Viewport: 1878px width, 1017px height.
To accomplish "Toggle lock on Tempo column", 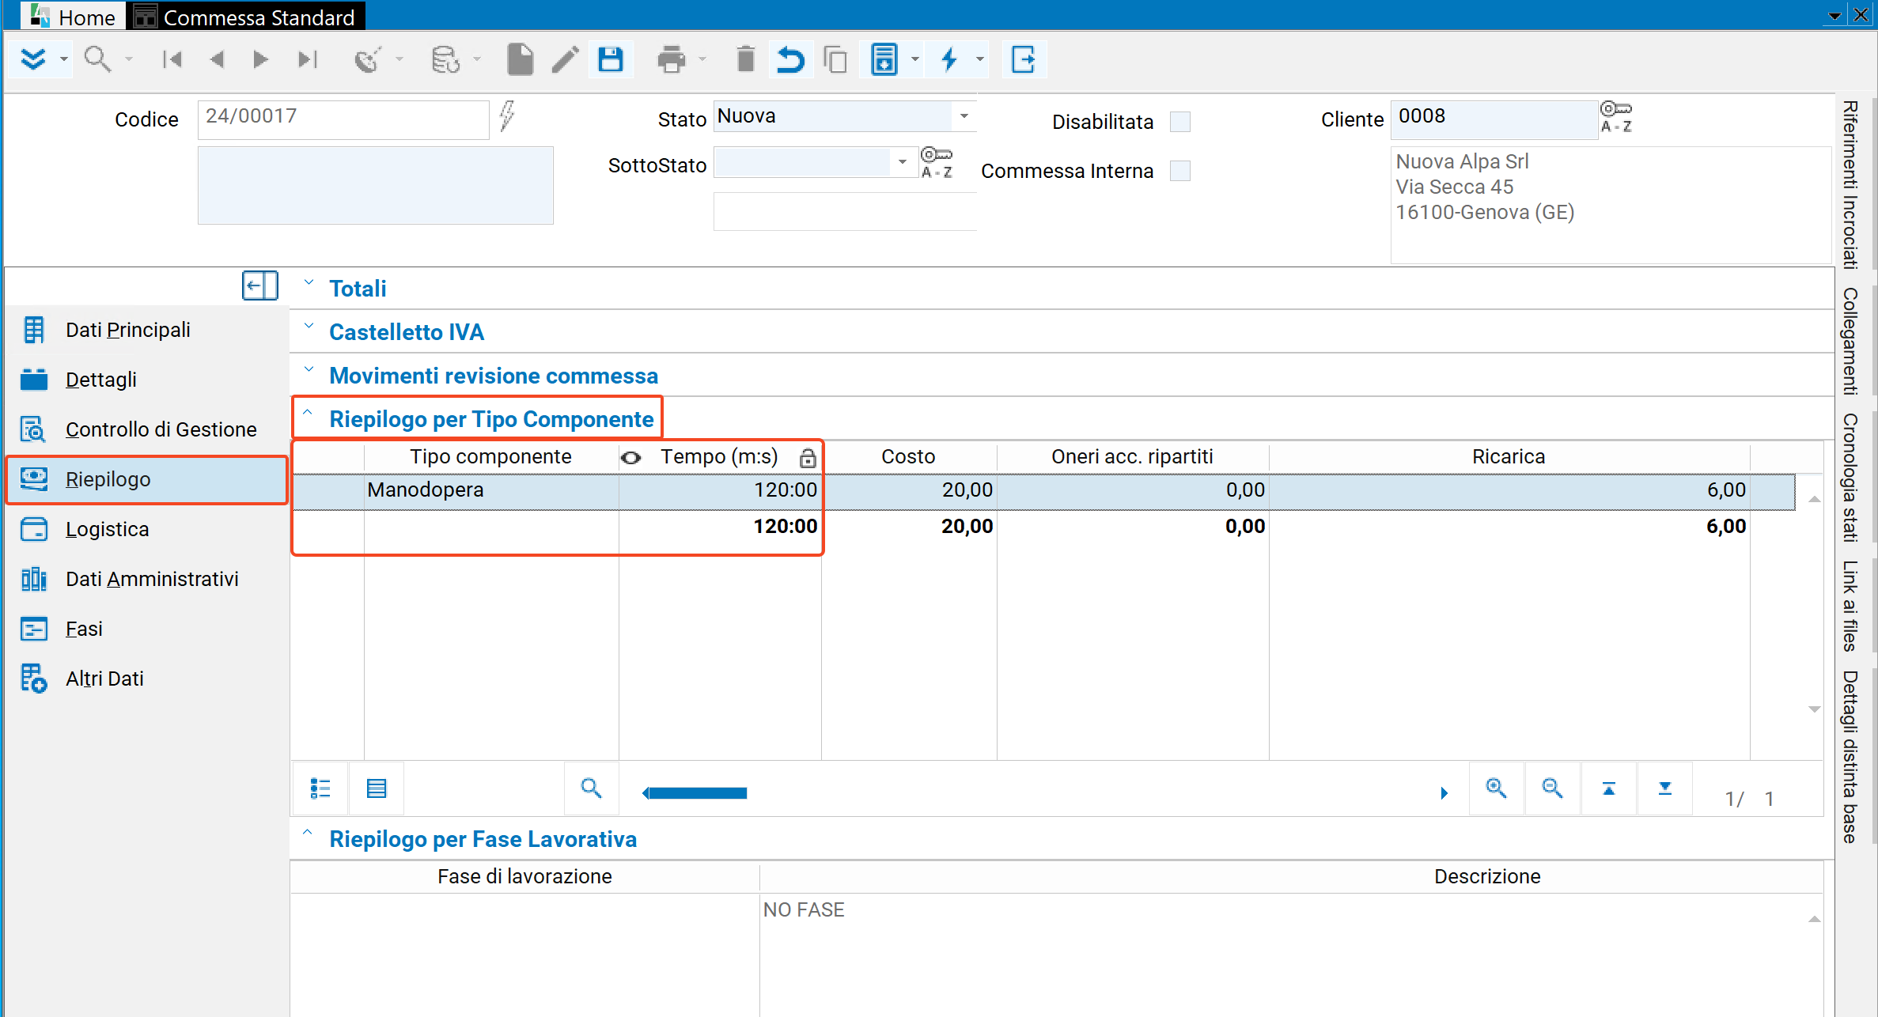I will click(x=807, y=458).
